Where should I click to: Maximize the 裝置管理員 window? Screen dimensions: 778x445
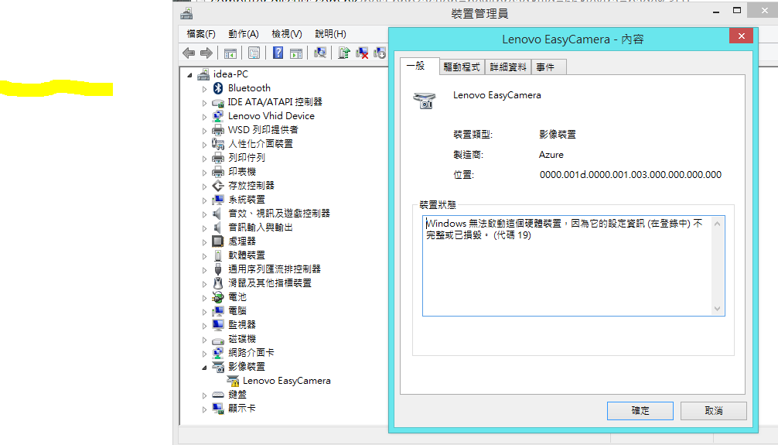click(x=737, y=10)
